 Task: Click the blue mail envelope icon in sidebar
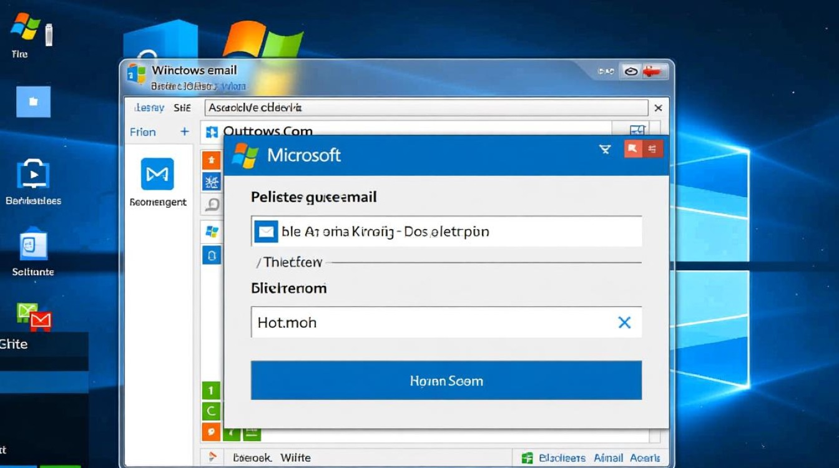(x=157, y=174)
